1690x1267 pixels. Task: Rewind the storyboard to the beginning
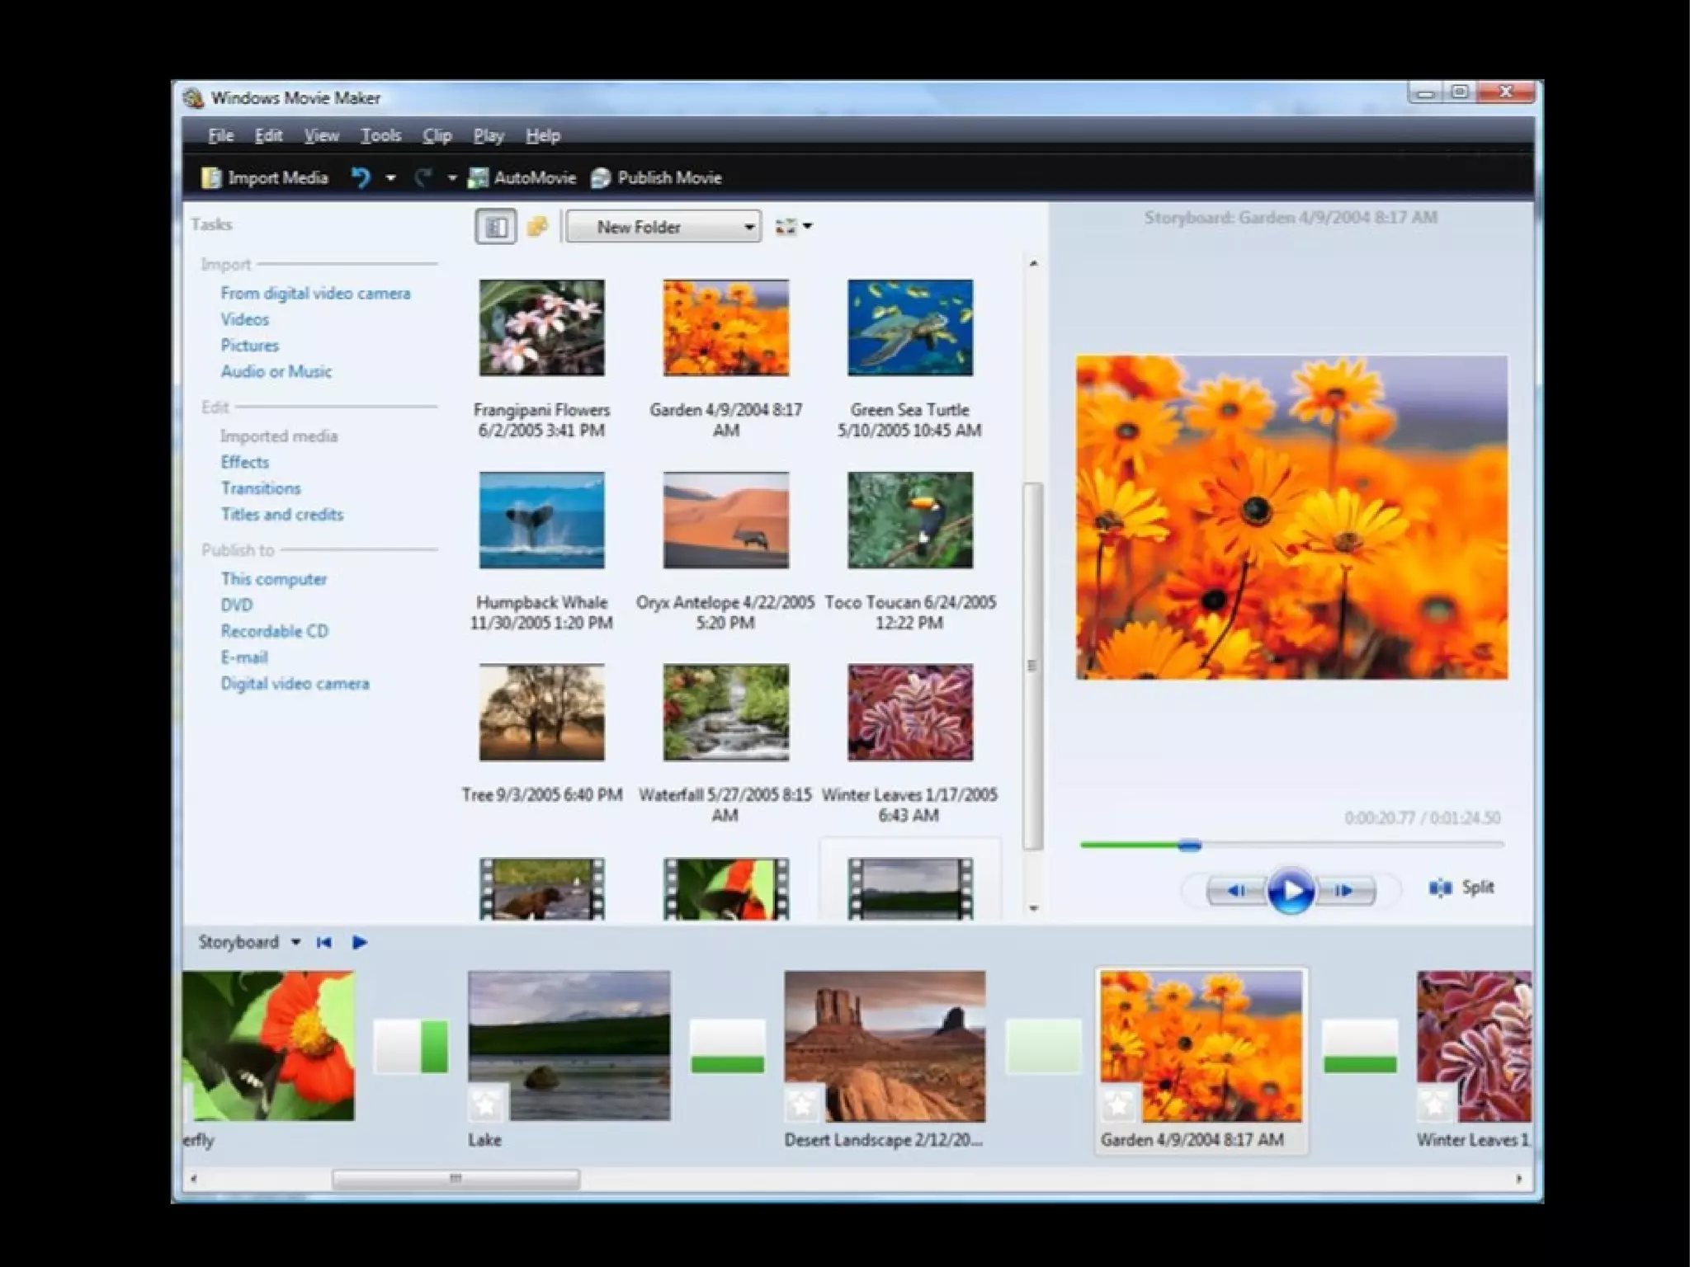(323, 942)
